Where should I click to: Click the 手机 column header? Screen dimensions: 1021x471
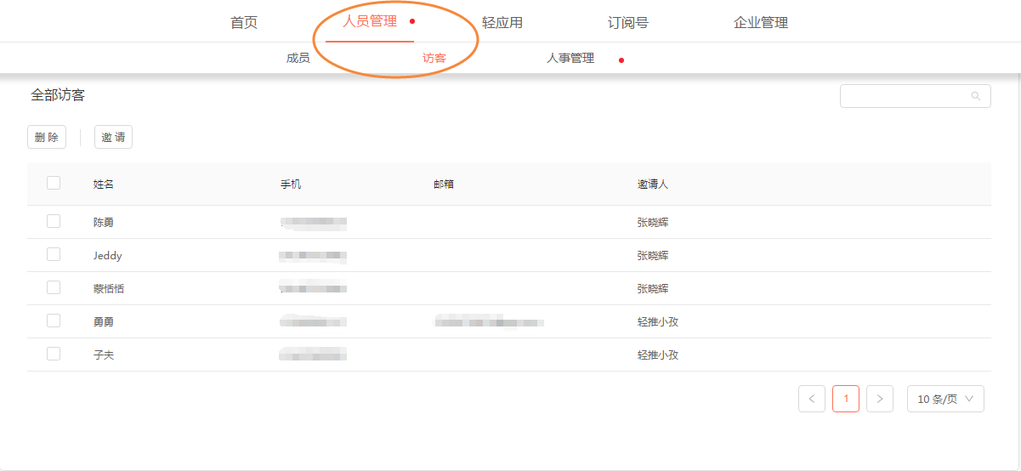291,184
